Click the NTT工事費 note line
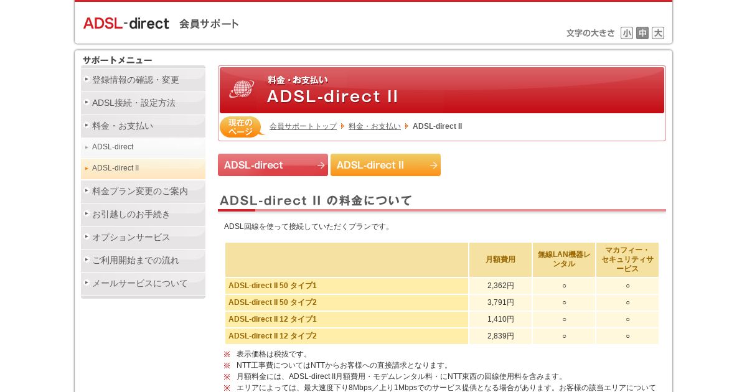The width and height of the screenshot is (747, 392). point(344,365)
